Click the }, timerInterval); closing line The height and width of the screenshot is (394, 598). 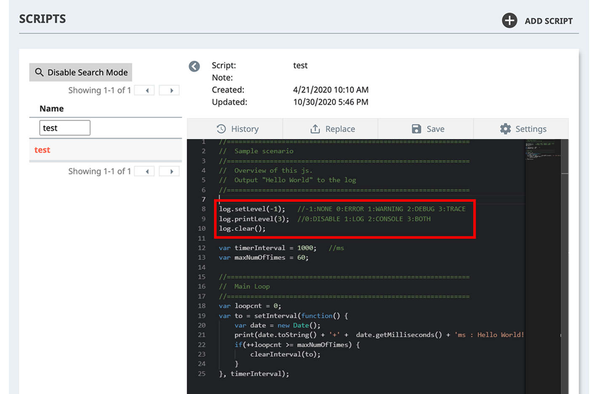click(x=254, y=374)
